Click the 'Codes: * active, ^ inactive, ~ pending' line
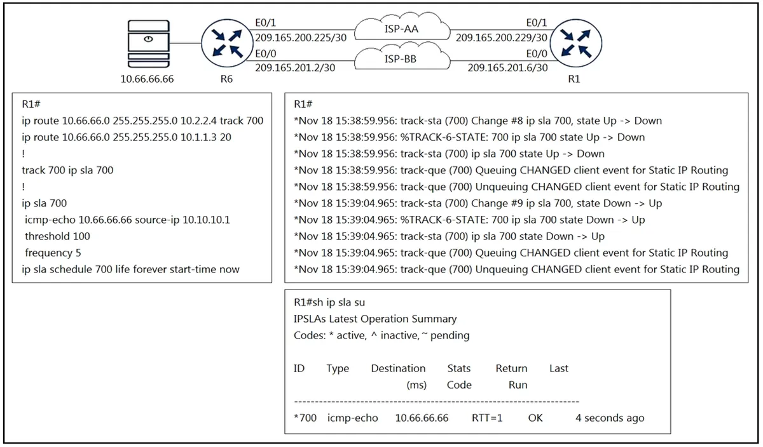 pos(381,335)
